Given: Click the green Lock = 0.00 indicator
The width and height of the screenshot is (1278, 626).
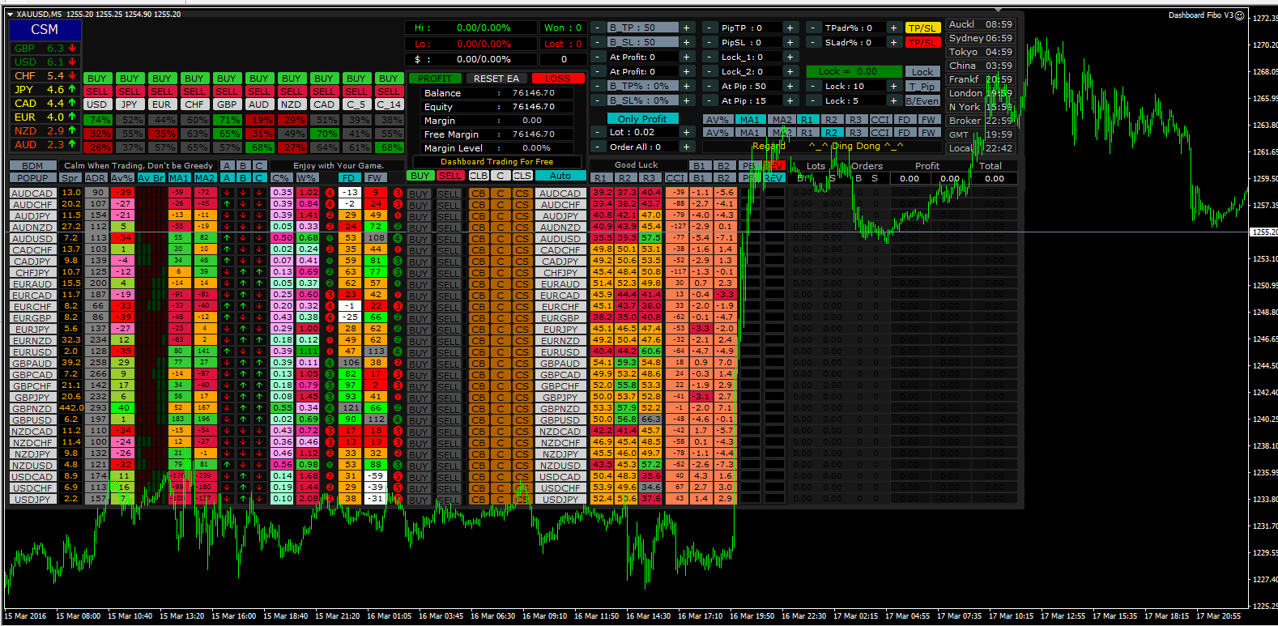Looking at the screenshot, I should coord(854,71).
